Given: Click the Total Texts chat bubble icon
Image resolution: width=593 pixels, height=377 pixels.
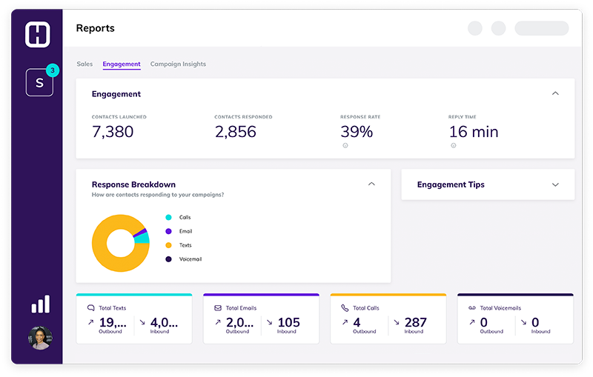Looking at the screenshot, I should (91, 307).
